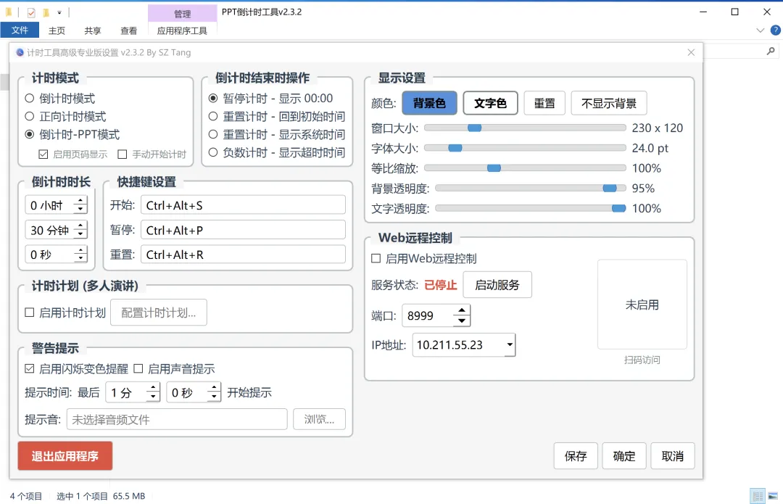Open the IP地址 dropdown 10.211.55.23
783x504 pixels.
(x=464, y=345)
